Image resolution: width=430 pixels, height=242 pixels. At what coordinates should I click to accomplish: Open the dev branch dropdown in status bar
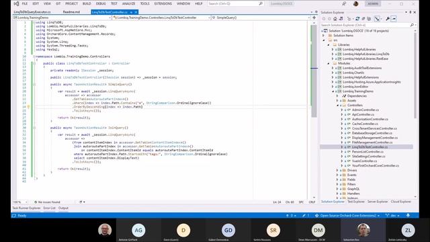tap(392, 215)
